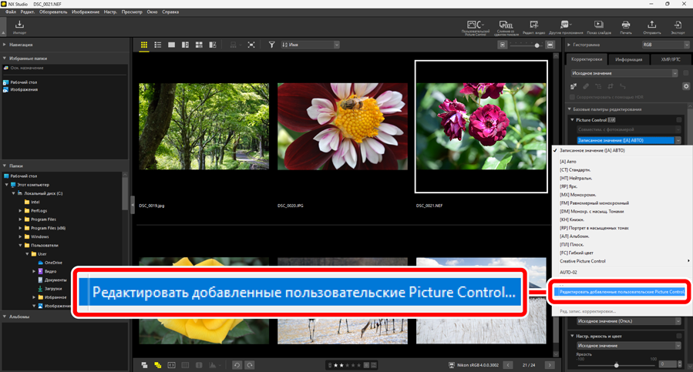The image size is (693, 372).
Task: Expand the Навигация panel
Action: [6, 45]
